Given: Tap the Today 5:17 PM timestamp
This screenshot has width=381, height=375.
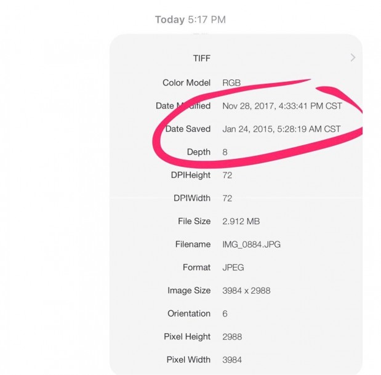Looking at the screenshot, I should point(190,20).
